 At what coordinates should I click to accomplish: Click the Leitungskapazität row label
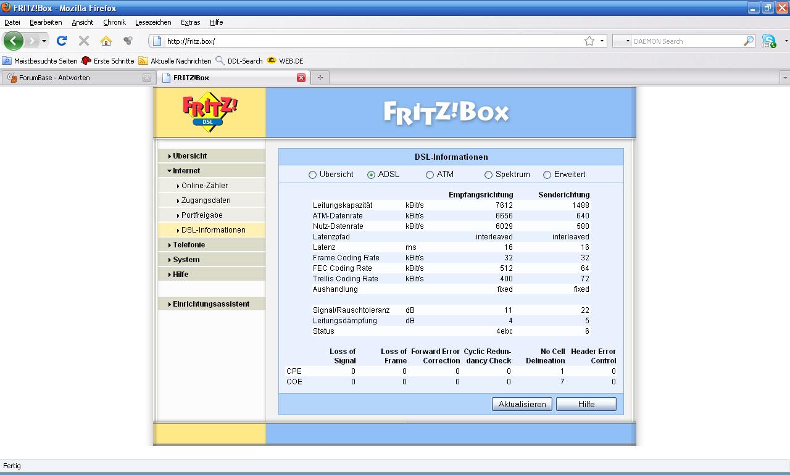pyautogui.click(x=343, y=205)
